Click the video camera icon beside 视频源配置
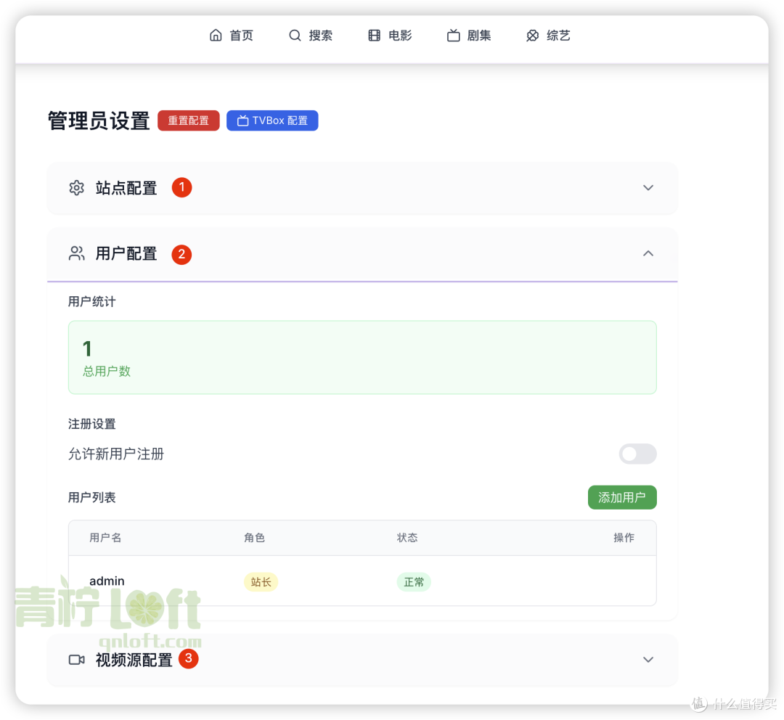This screenshot has width=784, height=720. click(76, 660)
